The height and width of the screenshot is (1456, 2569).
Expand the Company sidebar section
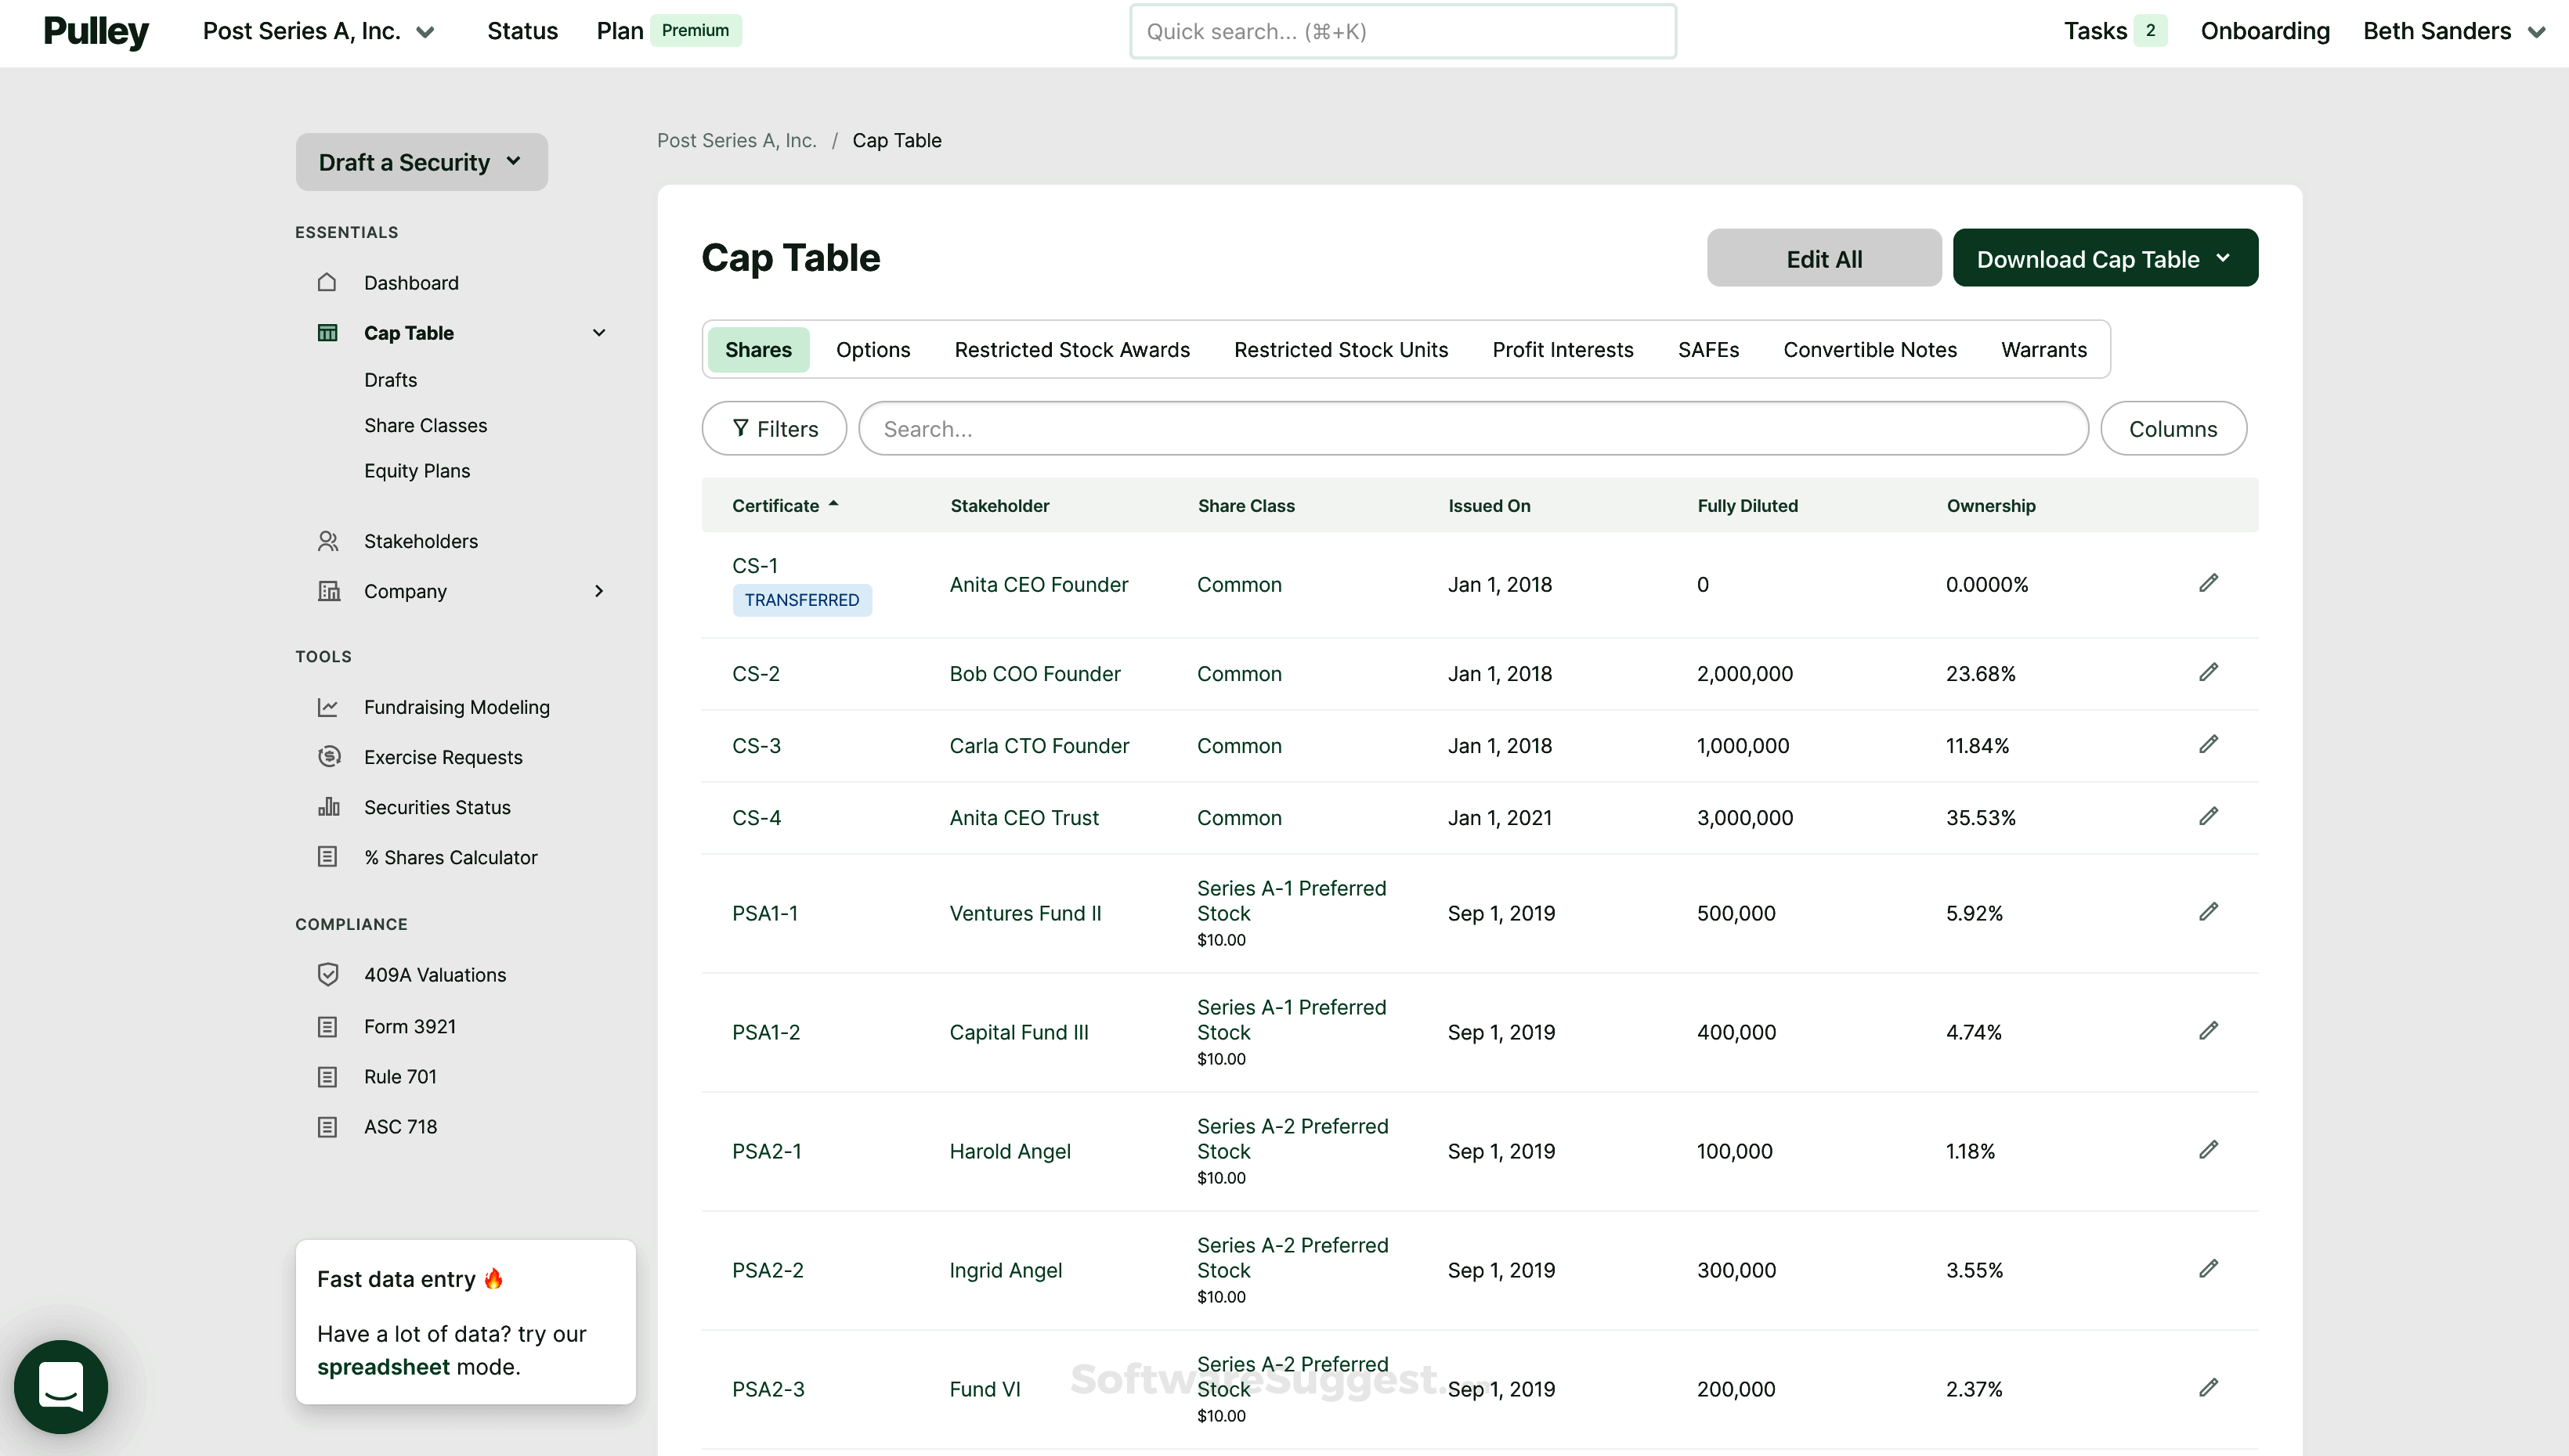click(599, 591)
